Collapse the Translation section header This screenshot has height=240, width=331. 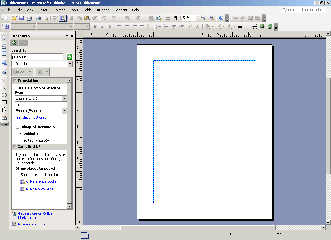(x=15, y=81)
